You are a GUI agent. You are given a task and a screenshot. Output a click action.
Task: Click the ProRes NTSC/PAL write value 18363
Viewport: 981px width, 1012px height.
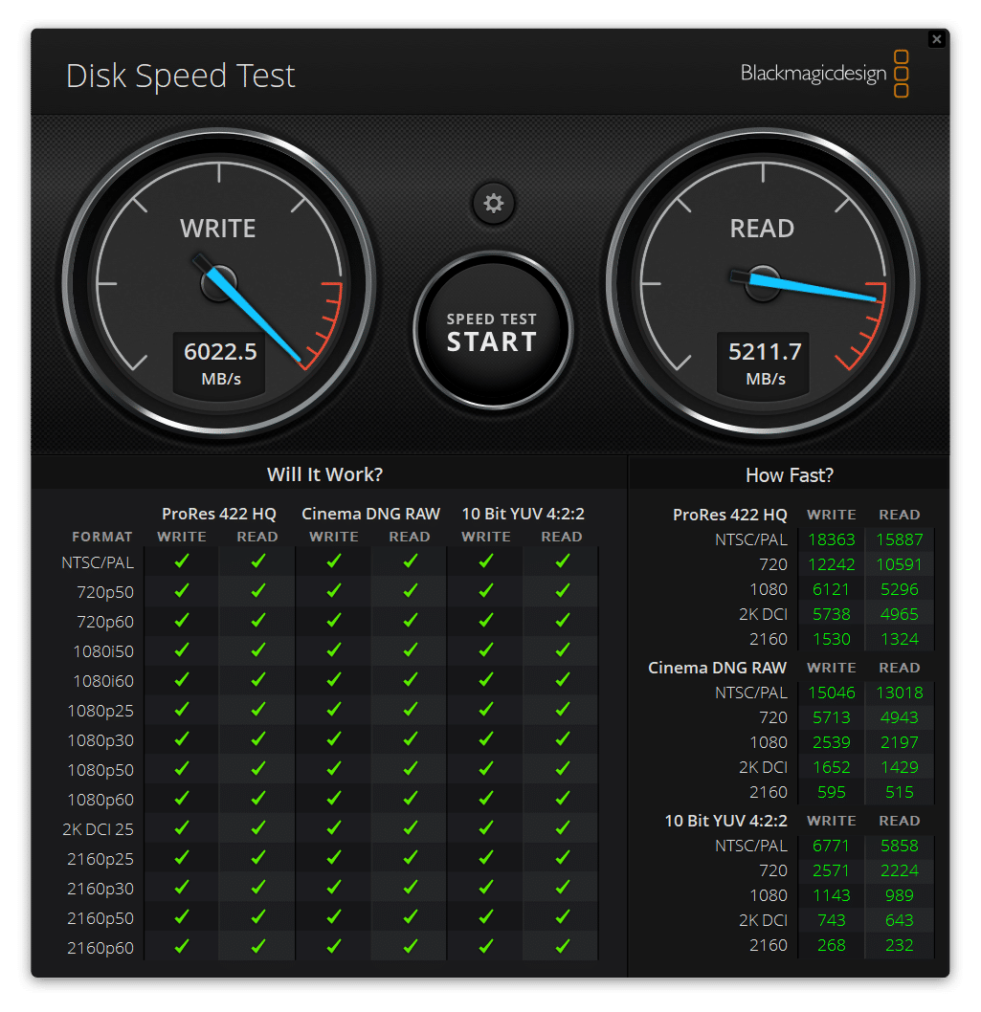coord(831,539)
